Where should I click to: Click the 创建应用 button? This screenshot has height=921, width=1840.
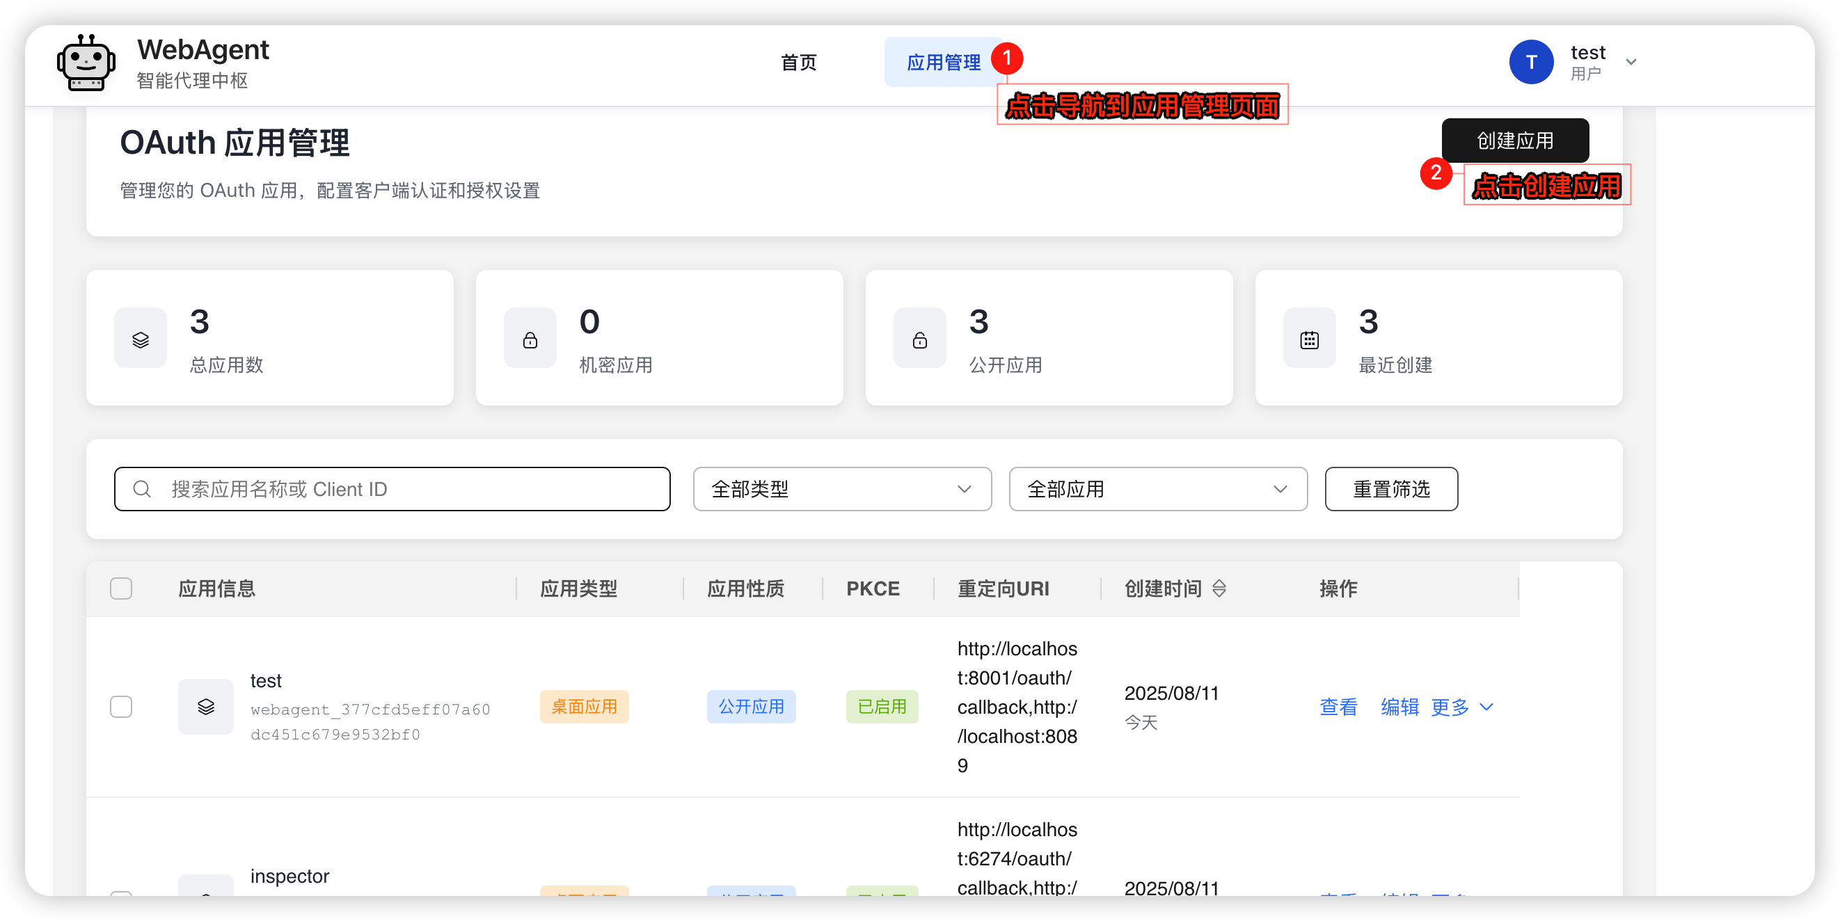1515,141
